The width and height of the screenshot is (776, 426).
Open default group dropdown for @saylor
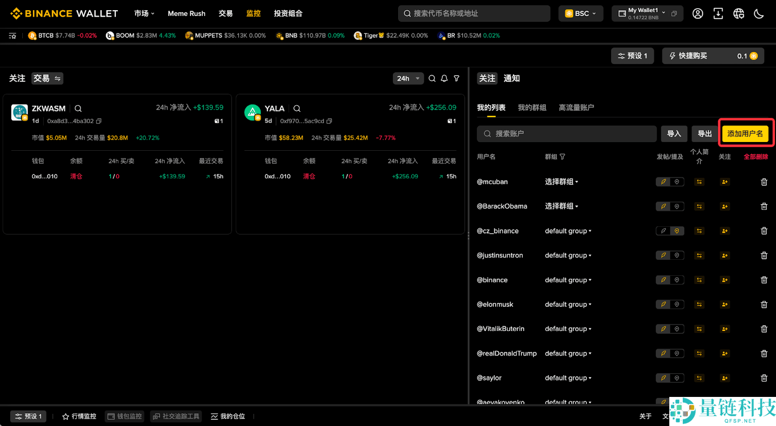pyautogui.click(x=568, y=378)
